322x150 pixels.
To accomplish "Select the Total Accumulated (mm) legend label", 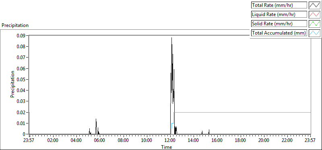I will (x=279, y=33).
